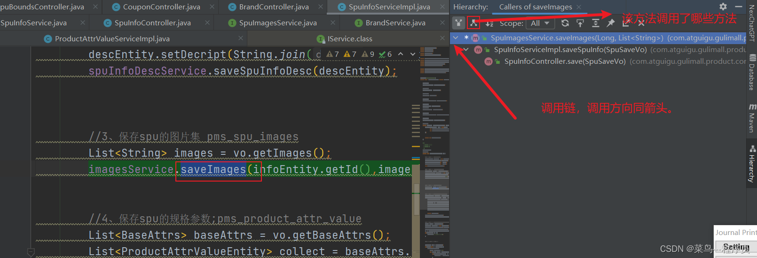Click the weak warning count 9 indicator
757x258 pixels.
pyautogui.click(x=368, y=54)
